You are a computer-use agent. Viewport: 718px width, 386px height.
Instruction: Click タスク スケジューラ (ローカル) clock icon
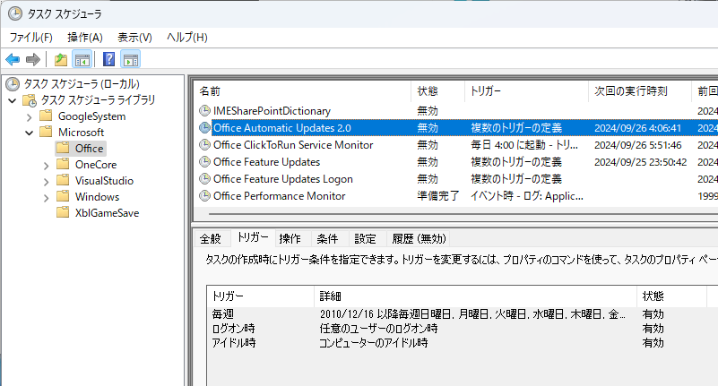13,83
